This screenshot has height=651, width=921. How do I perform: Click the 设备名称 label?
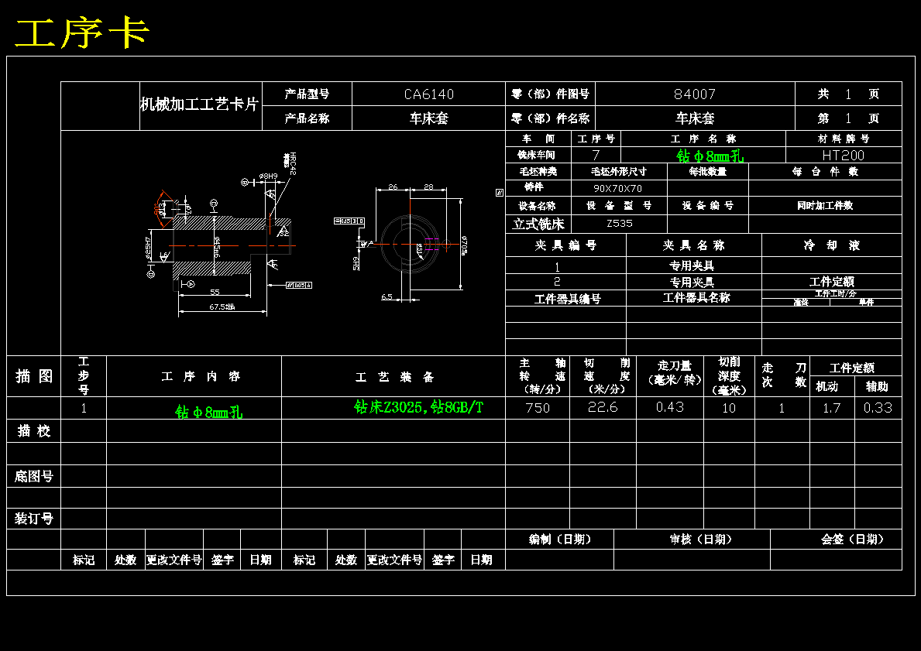pos(537,206)
